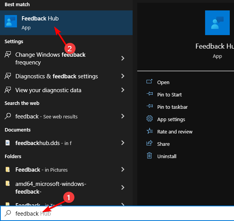Open App settings for Feedback Hub
Viewport: 234px width, 221px height.
(171, 120)
